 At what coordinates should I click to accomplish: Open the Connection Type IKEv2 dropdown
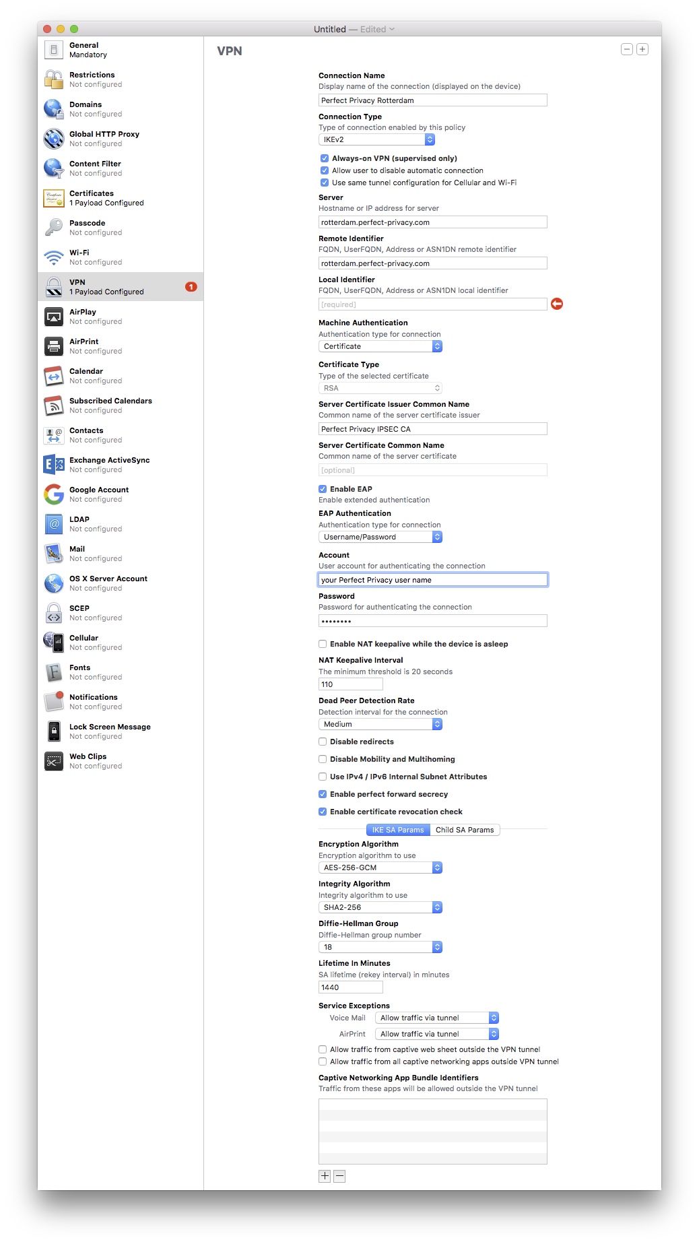[x=376, y=139]
